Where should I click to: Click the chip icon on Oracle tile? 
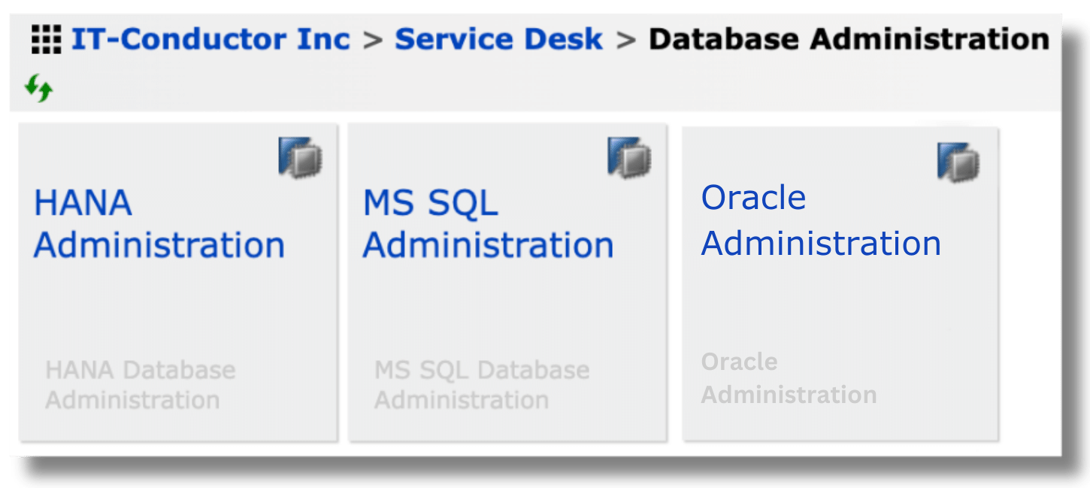point(958,162)
